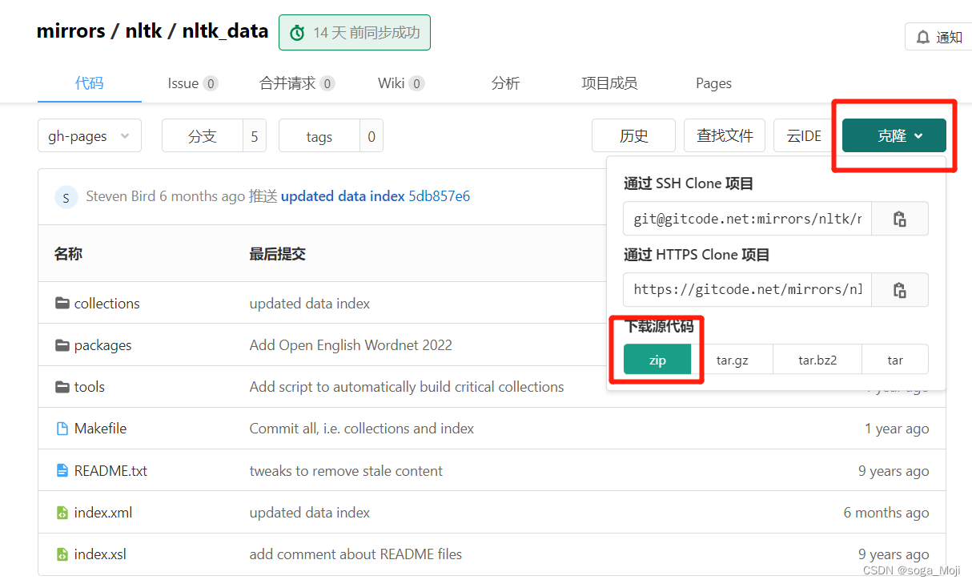Click the index.xml file icon

[x=62, y=512]
